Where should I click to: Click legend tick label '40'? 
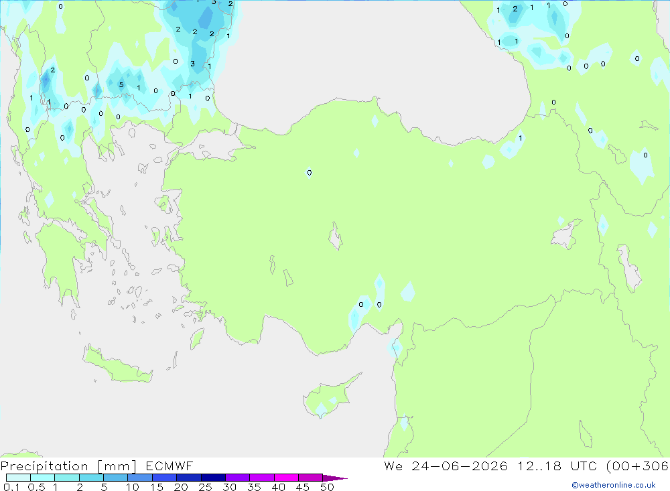(279, 487)
